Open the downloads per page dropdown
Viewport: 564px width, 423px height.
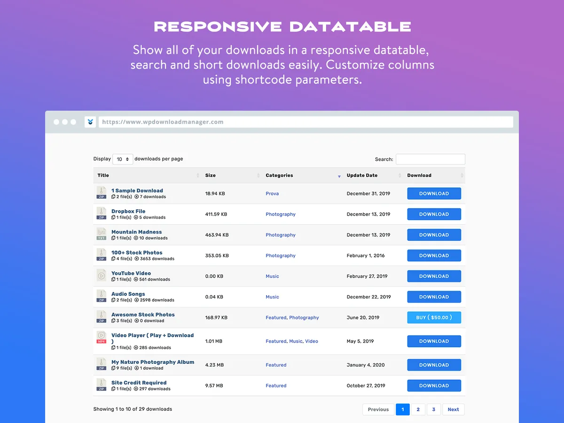123,159
